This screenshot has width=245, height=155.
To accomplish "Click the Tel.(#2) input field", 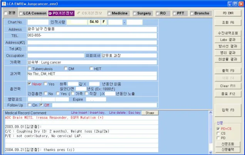I will 92,49.
